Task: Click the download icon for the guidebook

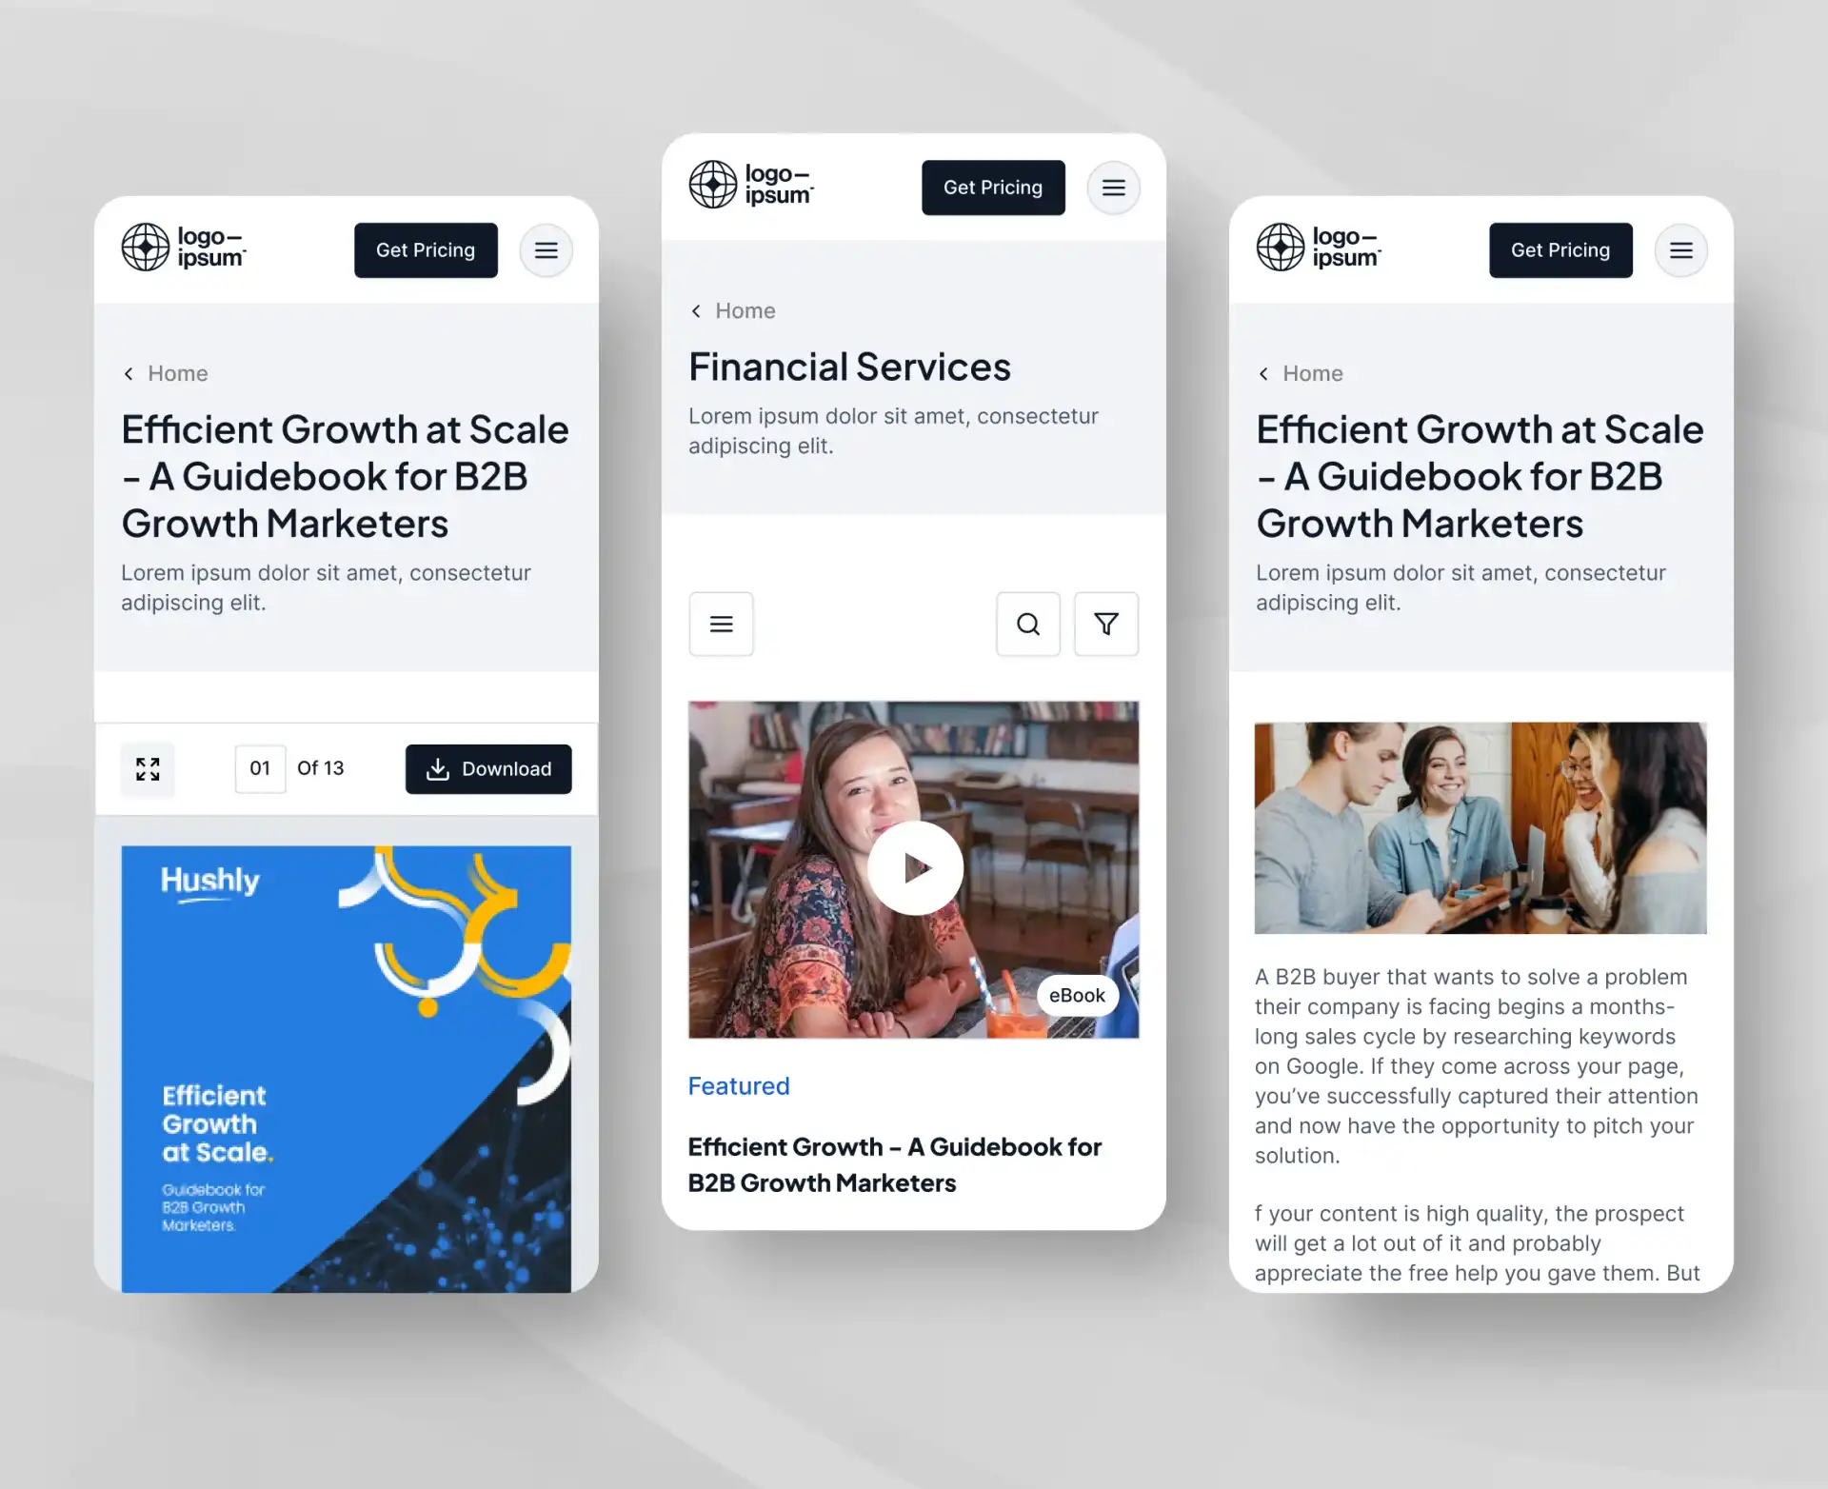Action: (x=437, y=766)
